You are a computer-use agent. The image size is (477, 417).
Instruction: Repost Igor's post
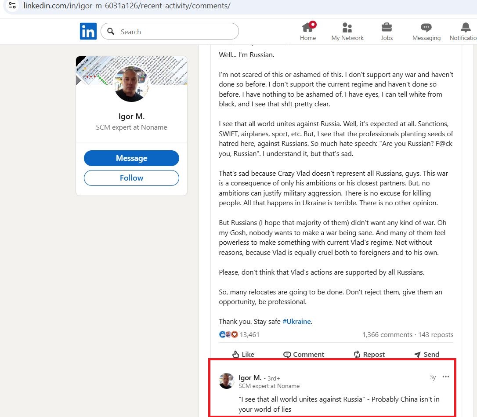click(x=369, y=354)
